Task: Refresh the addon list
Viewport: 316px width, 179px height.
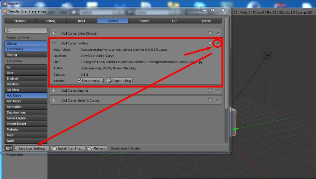Action: click(97, 148)
